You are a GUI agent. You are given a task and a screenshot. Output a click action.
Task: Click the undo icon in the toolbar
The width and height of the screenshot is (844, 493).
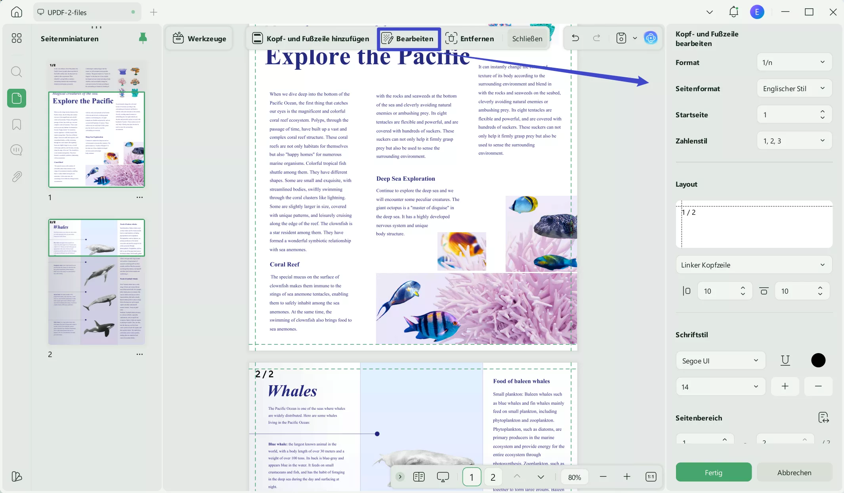click(575, 38)
